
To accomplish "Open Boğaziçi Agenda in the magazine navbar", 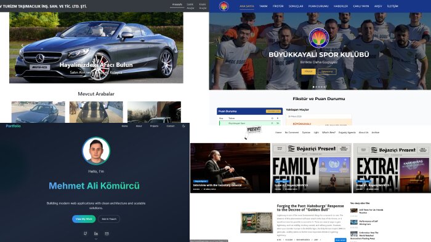I will point(347,133).
